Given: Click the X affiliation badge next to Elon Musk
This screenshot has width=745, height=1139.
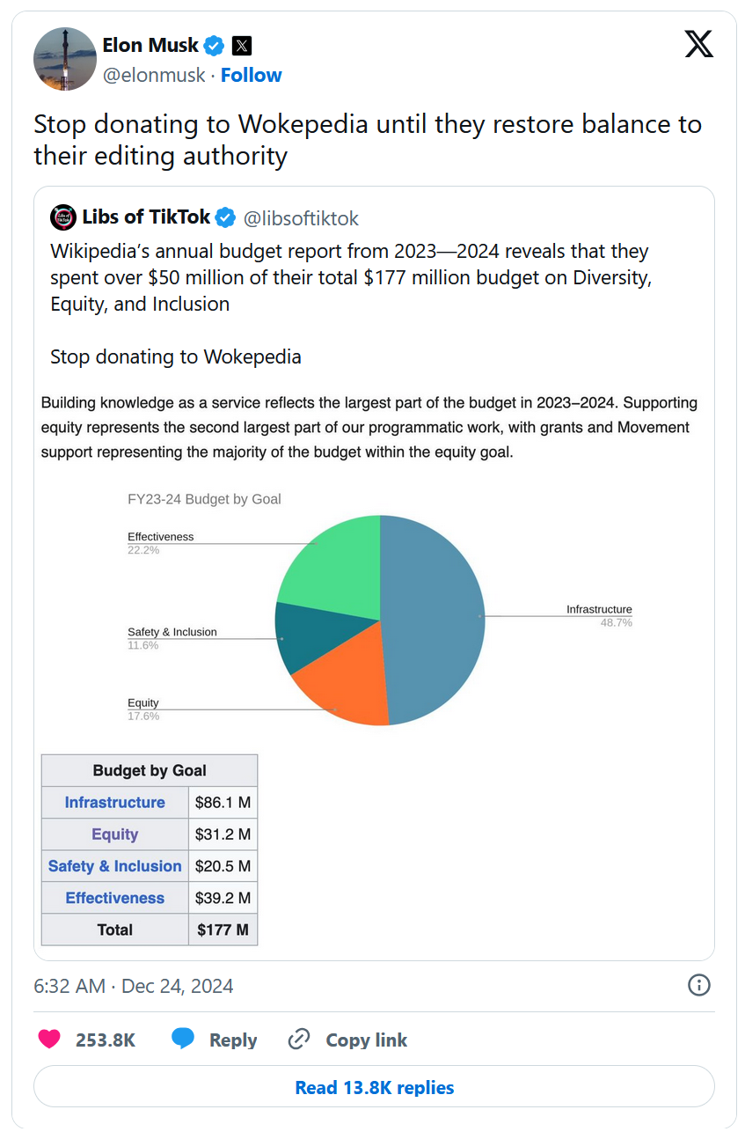Looking at the screenshot, I should pos(242,45).
